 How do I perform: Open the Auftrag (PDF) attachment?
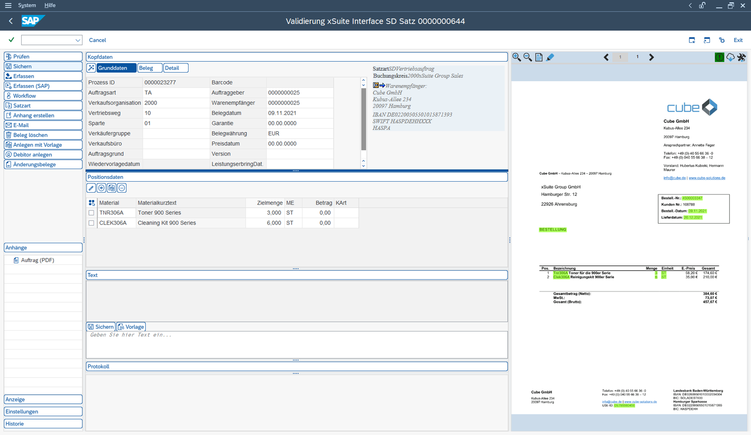pyautogui.click(x=37, y=260)
